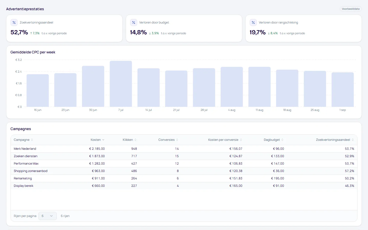Sort table by Dagbudget column
This screenshot has height=230, width=368.
(x=274, y=140)
